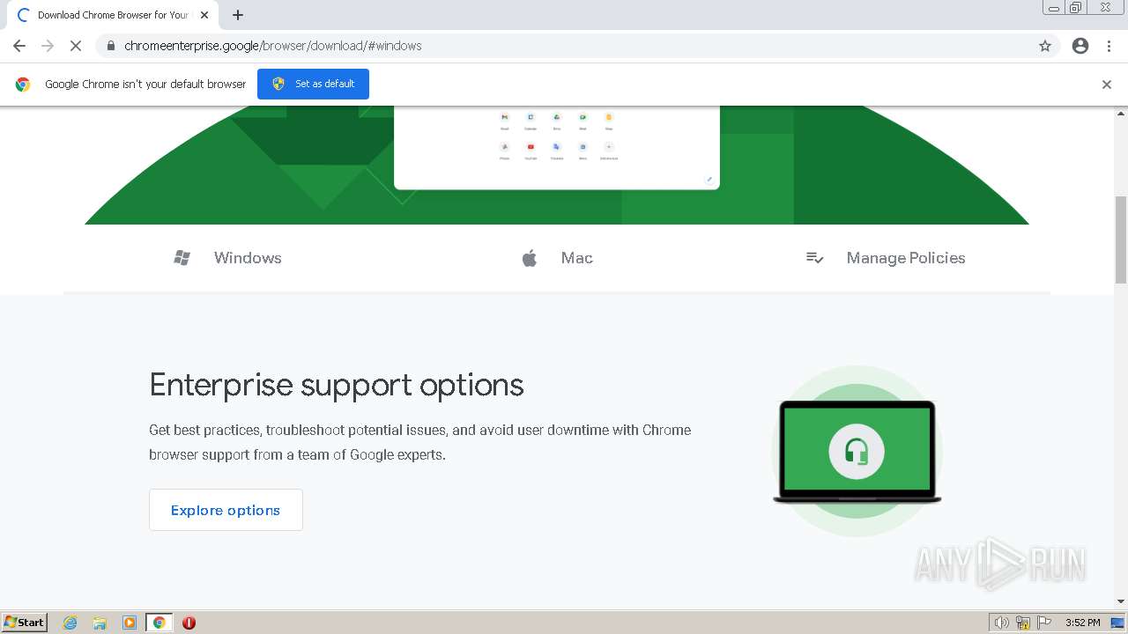This screenshot has height=634, width=1128.
Task: Open a new tab
Action: click(238, 15)
